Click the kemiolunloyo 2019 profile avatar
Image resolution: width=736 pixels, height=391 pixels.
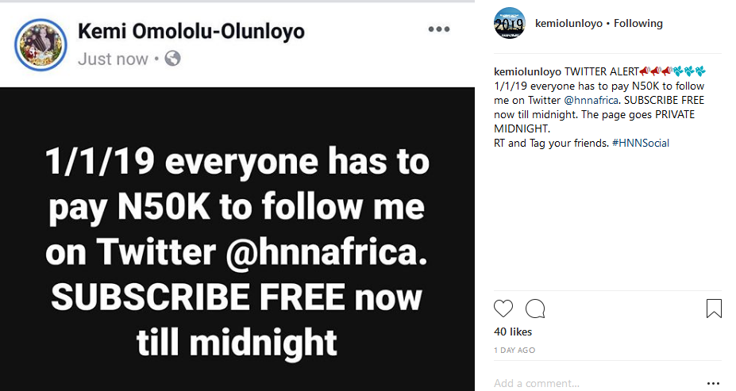tap(509, 23)
